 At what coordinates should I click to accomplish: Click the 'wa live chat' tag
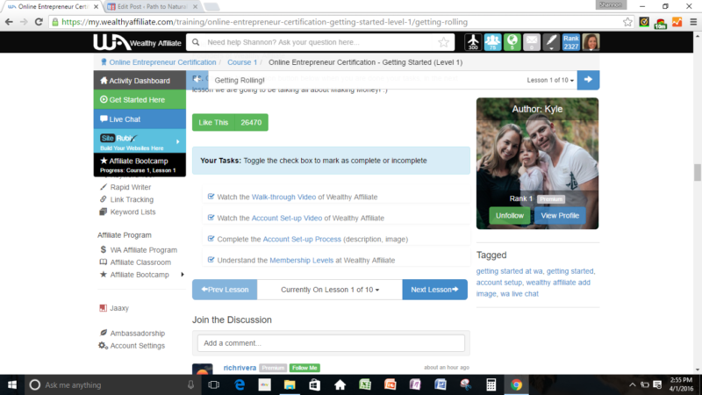click(x=519, y=294)
